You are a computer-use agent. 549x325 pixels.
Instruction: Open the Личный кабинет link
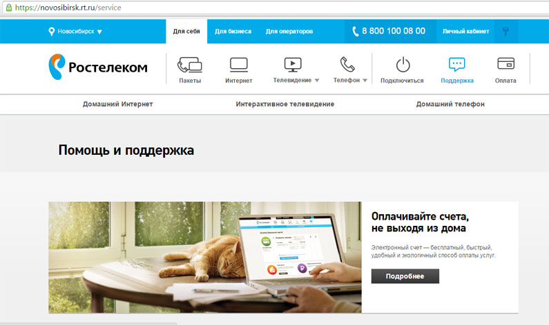pos(465,32)
